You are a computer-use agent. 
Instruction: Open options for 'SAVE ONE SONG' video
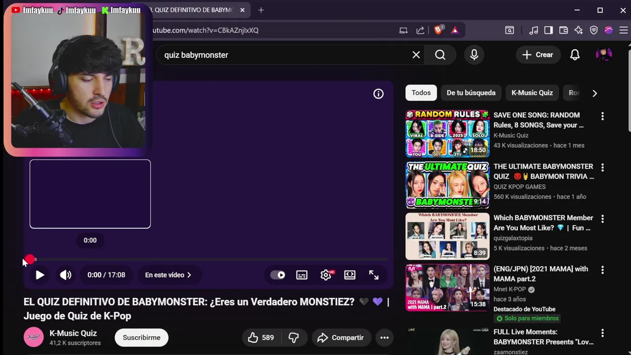point(602,116)
